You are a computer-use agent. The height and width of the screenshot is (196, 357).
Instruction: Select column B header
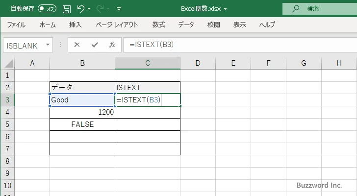click(82, 63)
